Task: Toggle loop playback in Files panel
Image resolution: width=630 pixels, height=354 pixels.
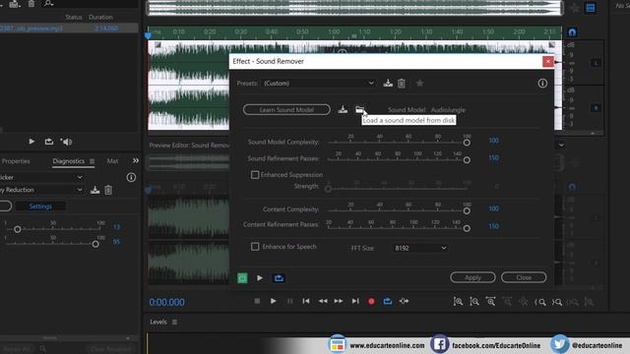Action: click(49, 142)
